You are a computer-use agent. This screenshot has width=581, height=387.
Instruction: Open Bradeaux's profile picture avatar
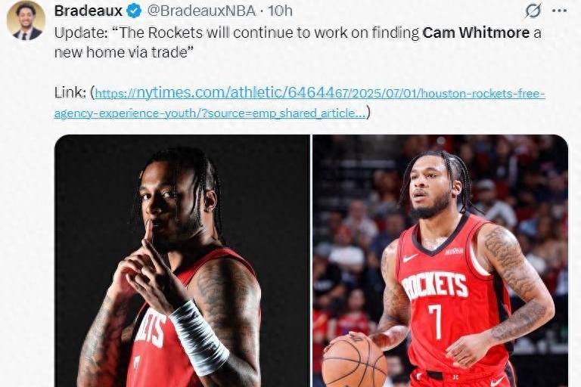[x=26, y=20]
